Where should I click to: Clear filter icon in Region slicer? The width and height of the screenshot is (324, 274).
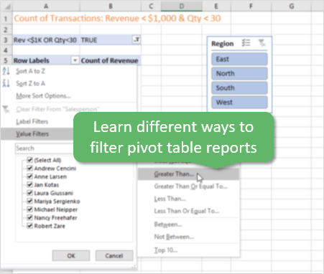point(262,43)
